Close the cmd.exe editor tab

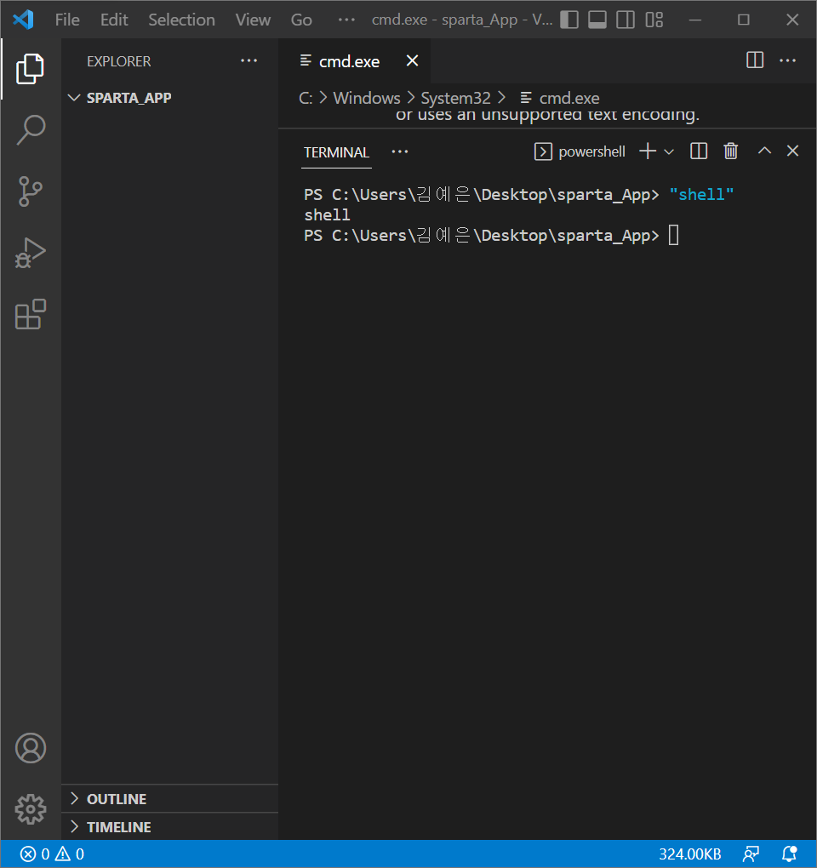413,61
